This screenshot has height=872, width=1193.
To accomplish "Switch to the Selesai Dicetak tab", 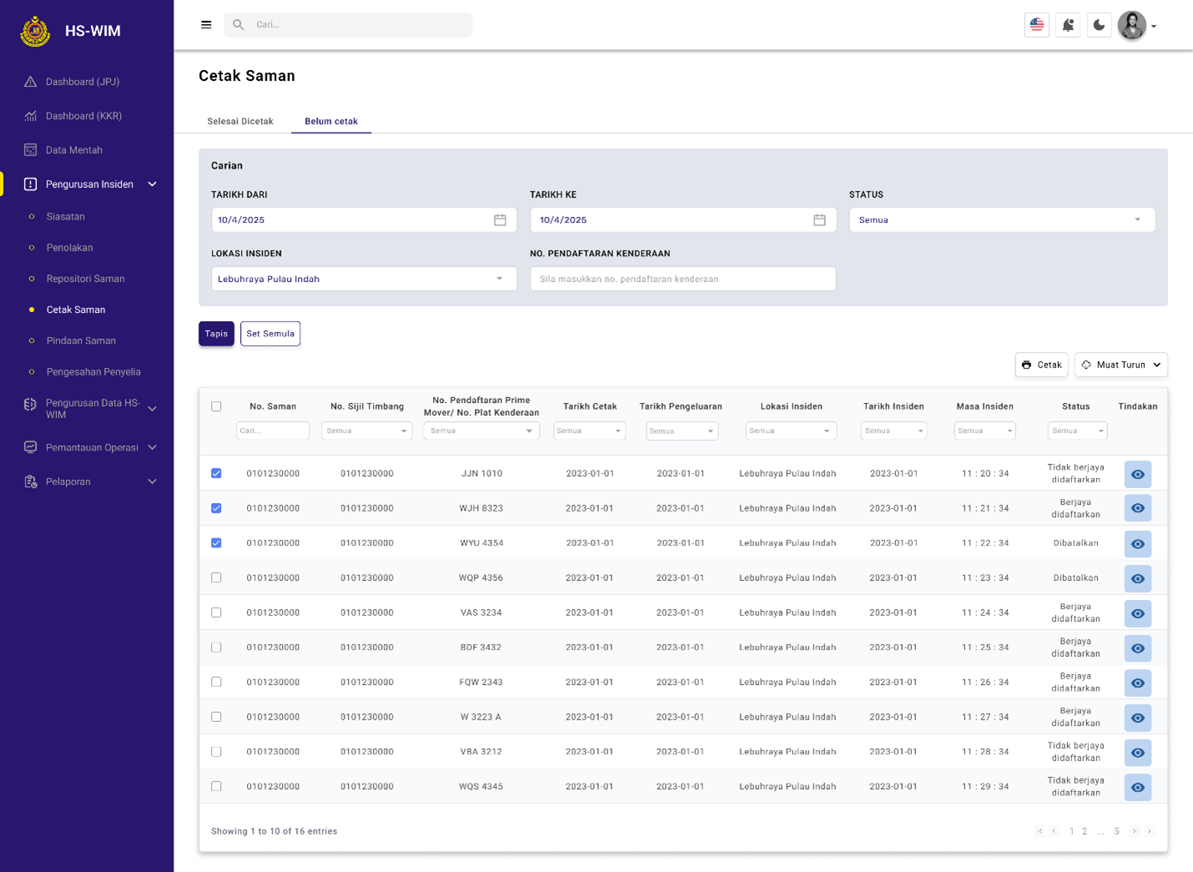I will tap(240, 121).
